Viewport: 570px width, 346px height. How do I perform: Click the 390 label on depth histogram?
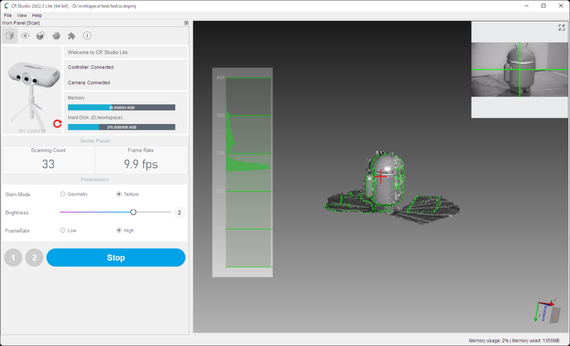click(220, 115)
